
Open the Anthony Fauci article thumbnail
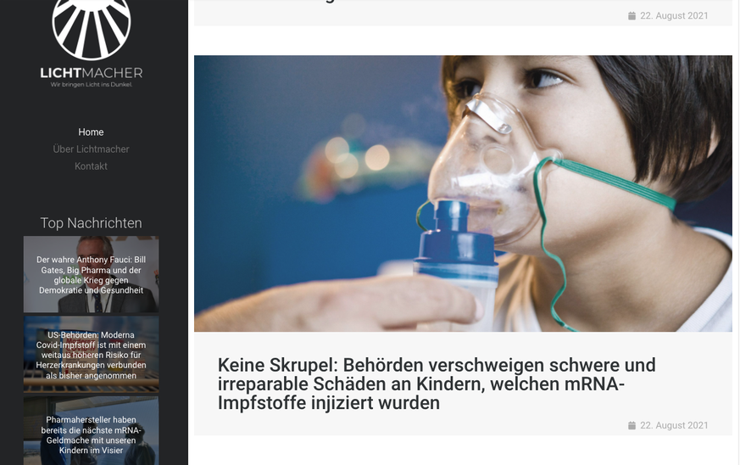[x=91, y=275]
